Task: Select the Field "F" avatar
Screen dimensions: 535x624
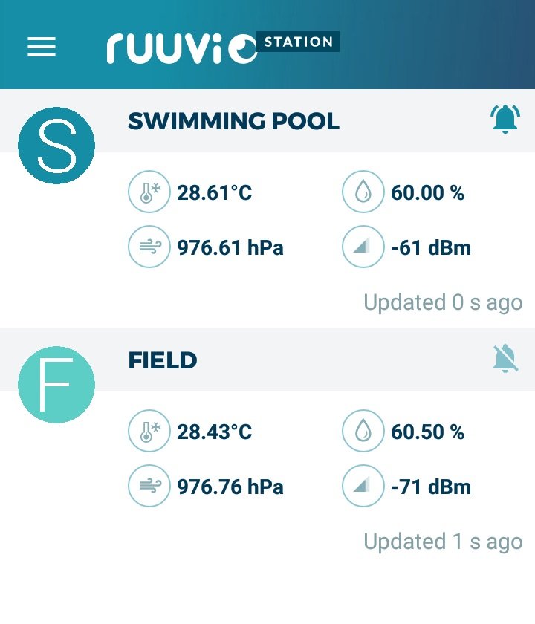Action: click(x=56, y=385)
